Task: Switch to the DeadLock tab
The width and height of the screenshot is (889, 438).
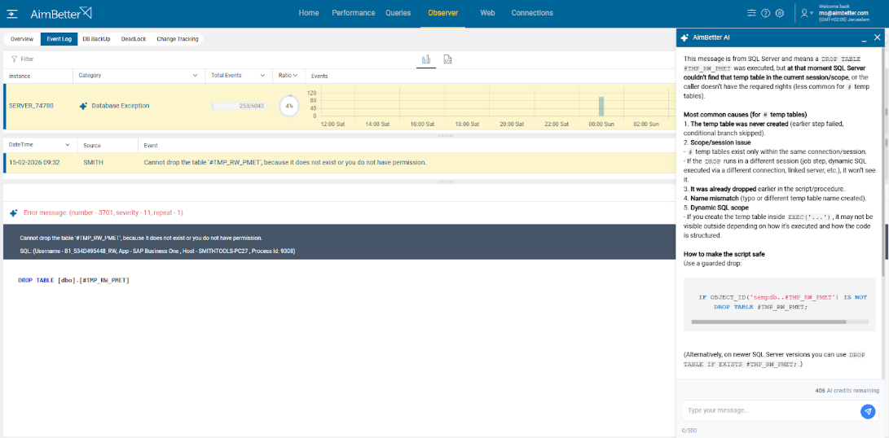Action: (133, 39)
